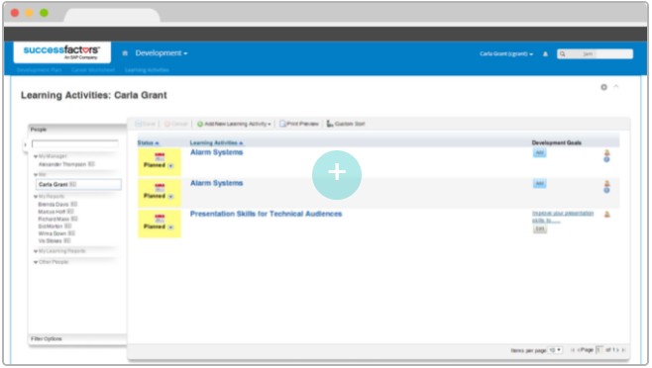Open the Development module dropdown
This screenshot has height=368, width=652.
[162, 53]
